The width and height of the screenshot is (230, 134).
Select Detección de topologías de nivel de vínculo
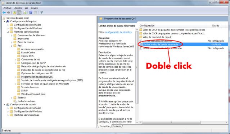point(43,66)
